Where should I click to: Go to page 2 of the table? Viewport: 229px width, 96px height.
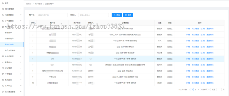point(195,90)
